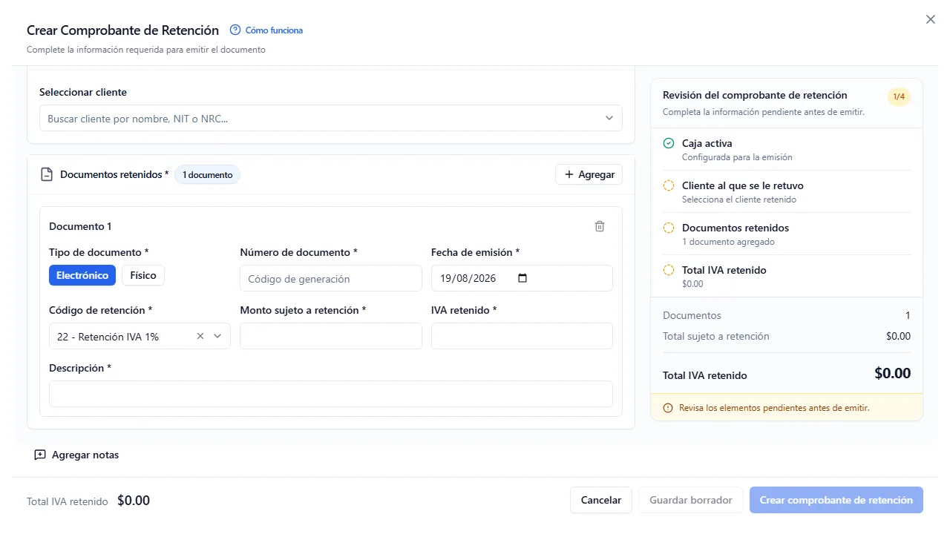Click Guardar borrador
The width and height of the screenshot is (950, 534).
pyautogui.click(x=691, y=500)
